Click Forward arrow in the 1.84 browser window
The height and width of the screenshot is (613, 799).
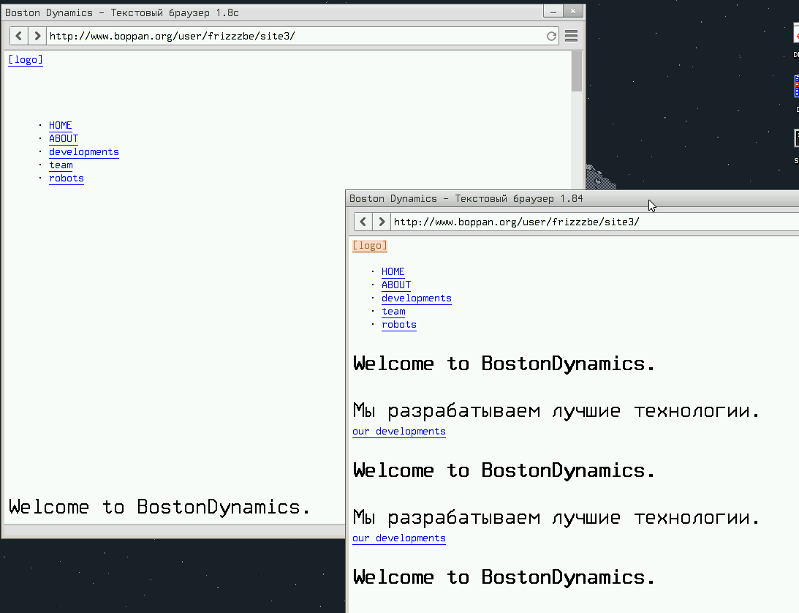pyautogui.click(x=381, y=222)
